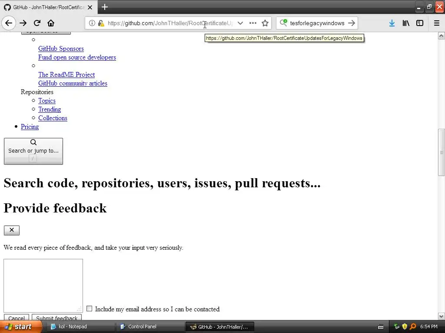Click the security shield tray icon

(x=405, y=326)
